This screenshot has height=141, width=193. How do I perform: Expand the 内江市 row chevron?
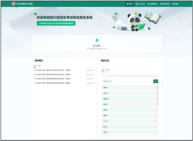click(155, 132)
